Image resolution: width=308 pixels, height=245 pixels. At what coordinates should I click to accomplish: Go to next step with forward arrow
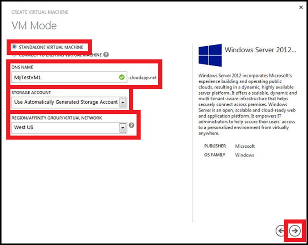pyautogui.click(x=295, y=230)
